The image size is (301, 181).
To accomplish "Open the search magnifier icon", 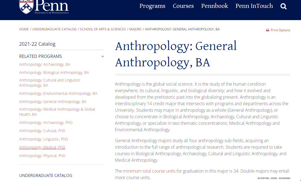I will point(284,6).
